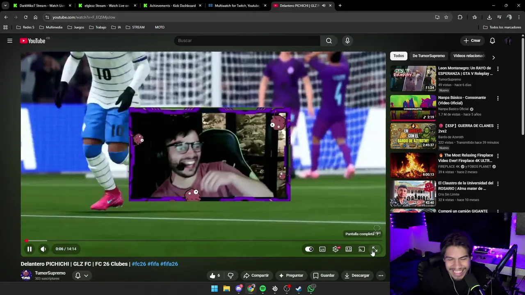
Task: Seek on the video progress bar
Action: 203,241
